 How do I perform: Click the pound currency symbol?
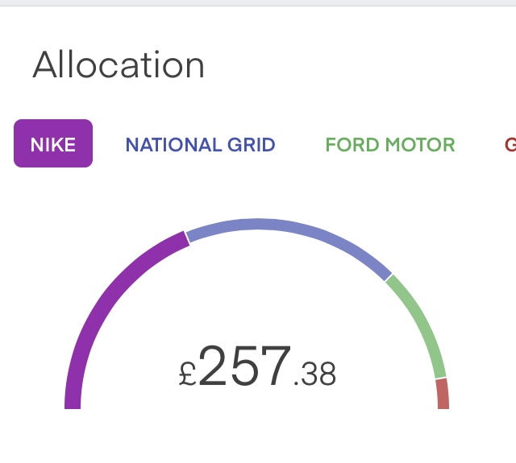click(x=188, y=373)
